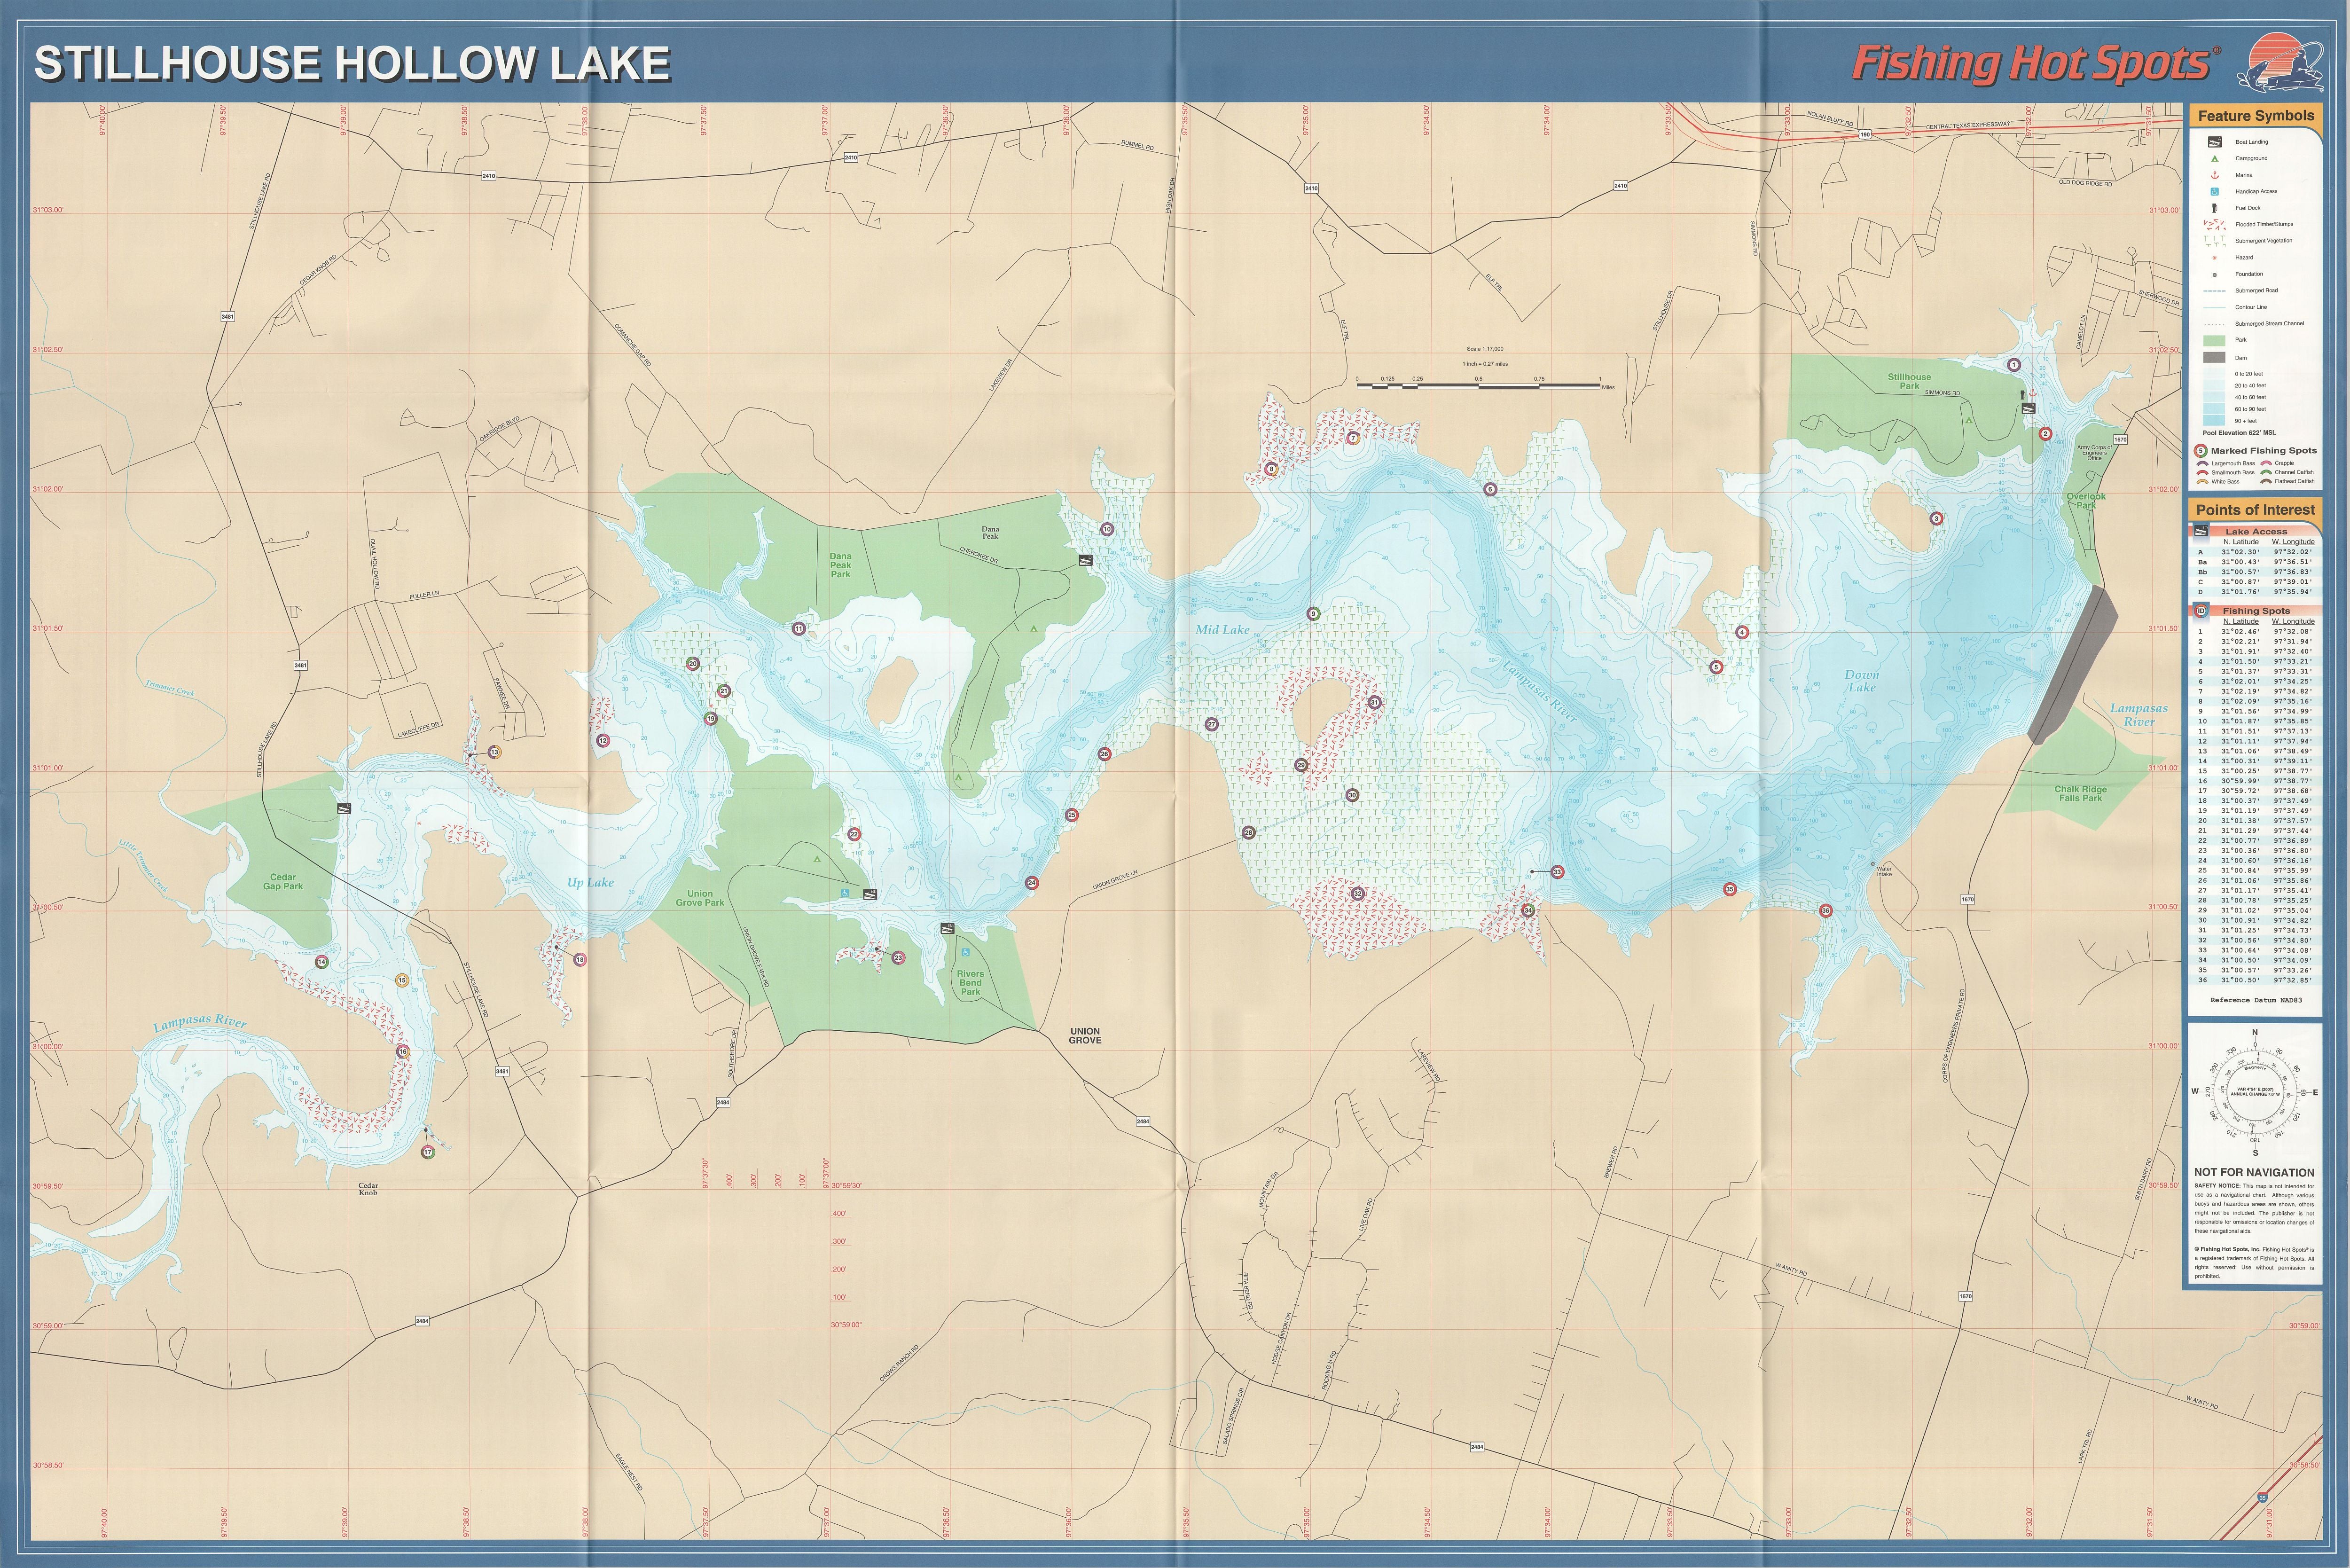Select fishing spot marker 17 near Cedar Knob
The width and height of the screenshot is (2350, 1568).
pyautogui.click(x=428, y=1152)
